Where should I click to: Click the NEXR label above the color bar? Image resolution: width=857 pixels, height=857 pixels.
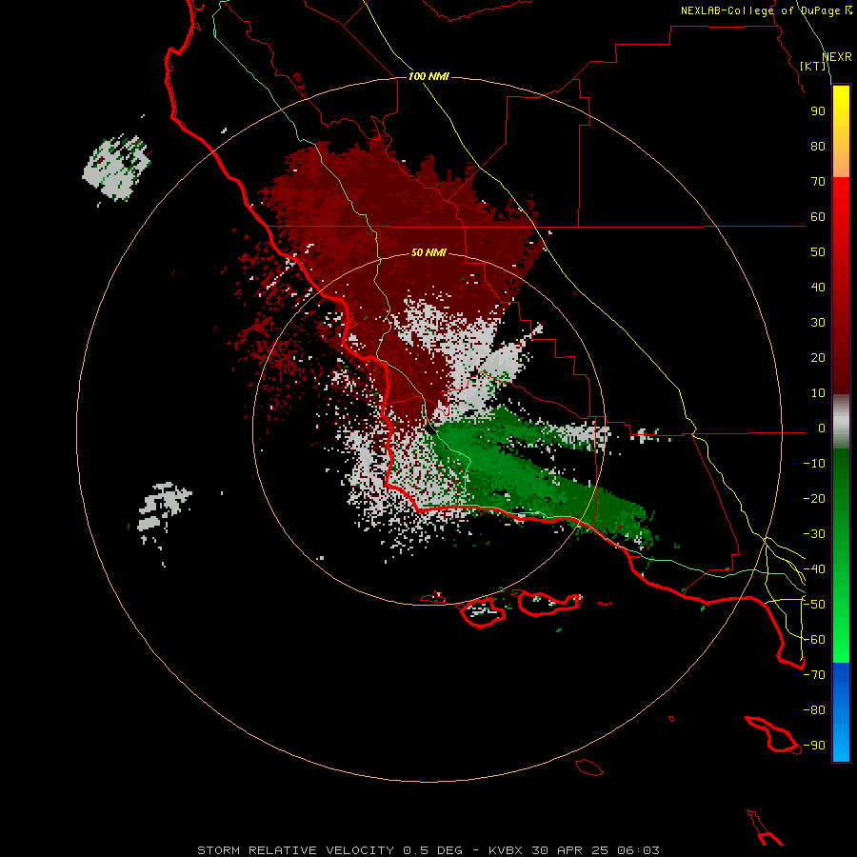pos(837,57)
